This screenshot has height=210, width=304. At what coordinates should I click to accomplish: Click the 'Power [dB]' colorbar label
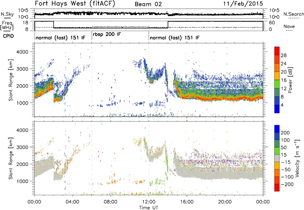(290, 80)
